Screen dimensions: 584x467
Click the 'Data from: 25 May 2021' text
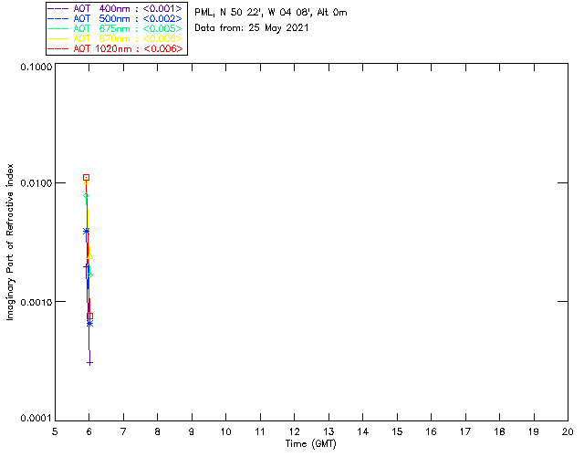[x=252, y=28]
